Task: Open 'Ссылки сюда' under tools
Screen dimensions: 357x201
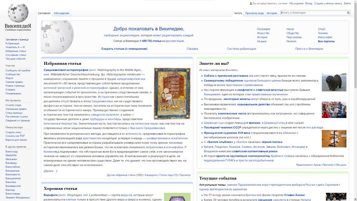Action: 13,105
